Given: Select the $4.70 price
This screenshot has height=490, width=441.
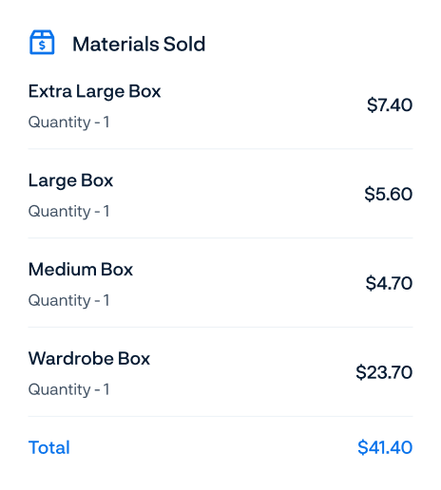Looking at the screenshot, I should click(x=389, y=283).
